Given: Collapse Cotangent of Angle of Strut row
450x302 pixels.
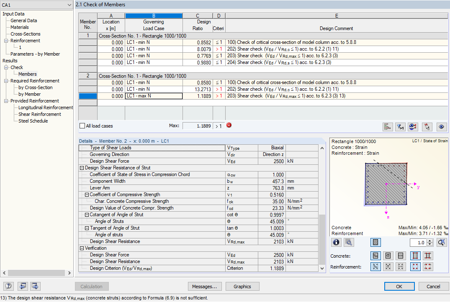Looking at the screenshot, I should point(87,215).
